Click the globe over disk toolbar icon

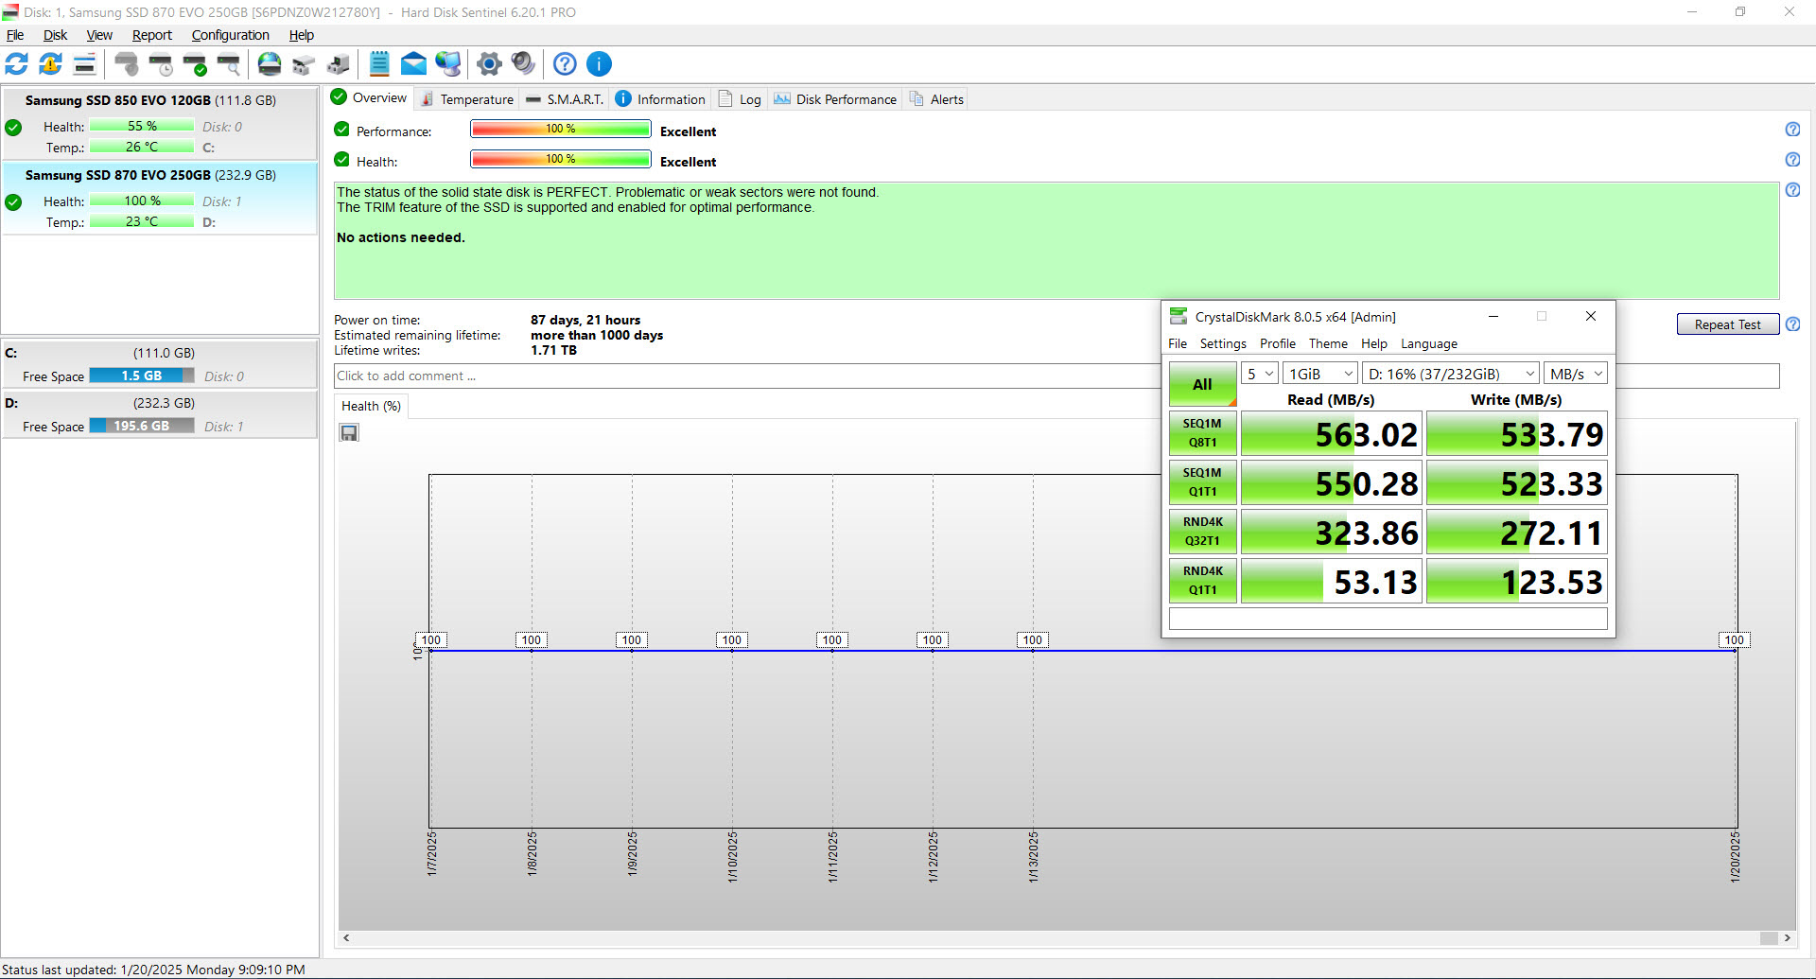(x=270, y=64)
